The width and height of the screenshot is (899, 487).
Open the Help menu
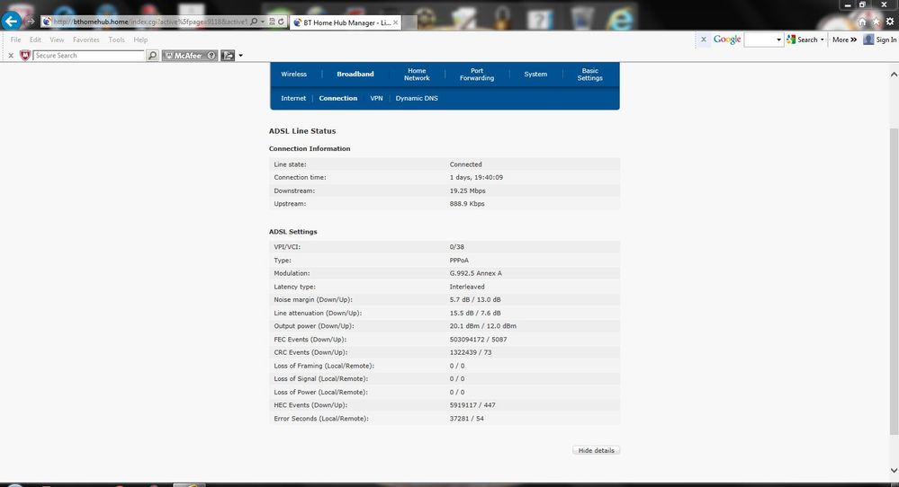[140, 40]
